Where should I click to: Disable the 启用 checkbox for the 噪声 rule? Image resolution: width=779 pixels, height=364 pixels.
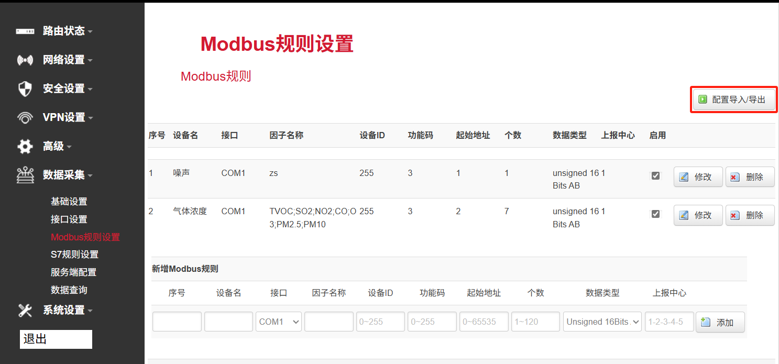click(x=655, y=175)
